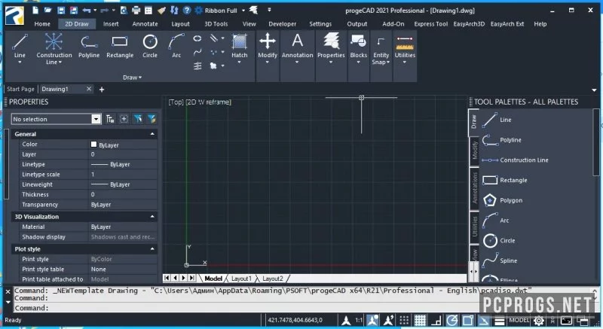Click the Lineweight ByLayer value
603x329 pixels.
click(x=123, y=184)
